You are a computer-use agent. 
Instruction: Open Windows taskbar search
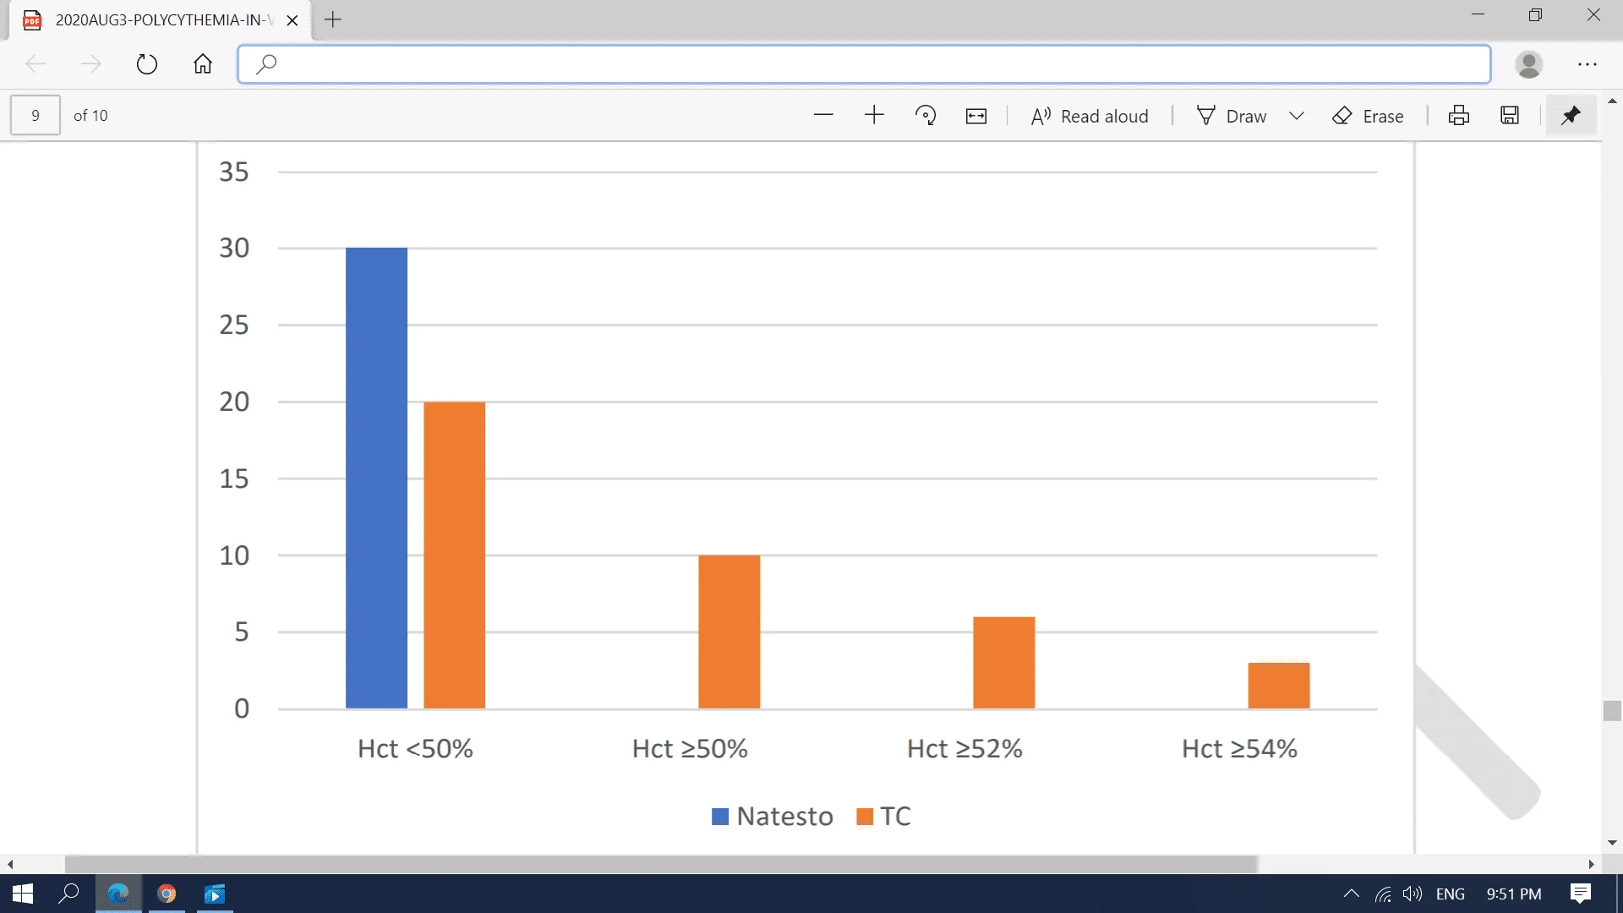click(68, 894)
